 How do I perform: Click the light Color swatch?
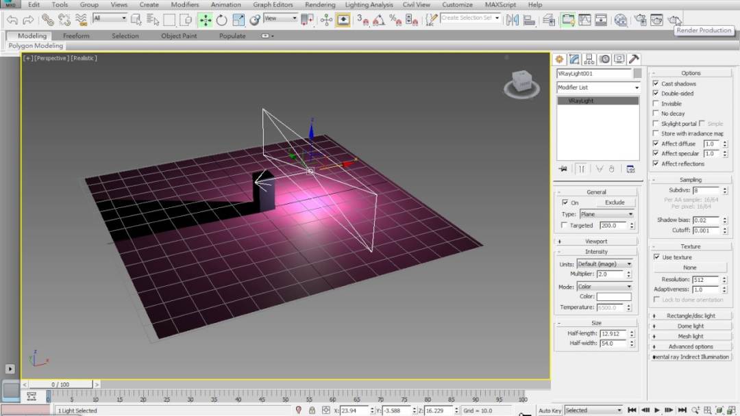[613, 297]
